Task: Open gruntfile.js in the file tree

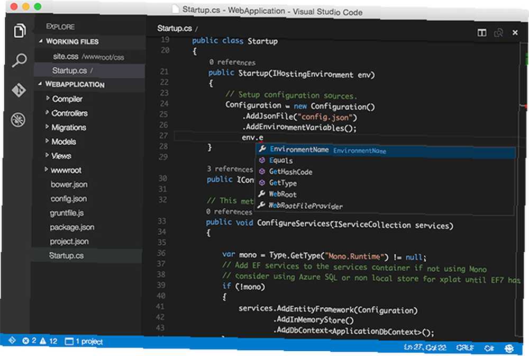Action: (67, 213)
